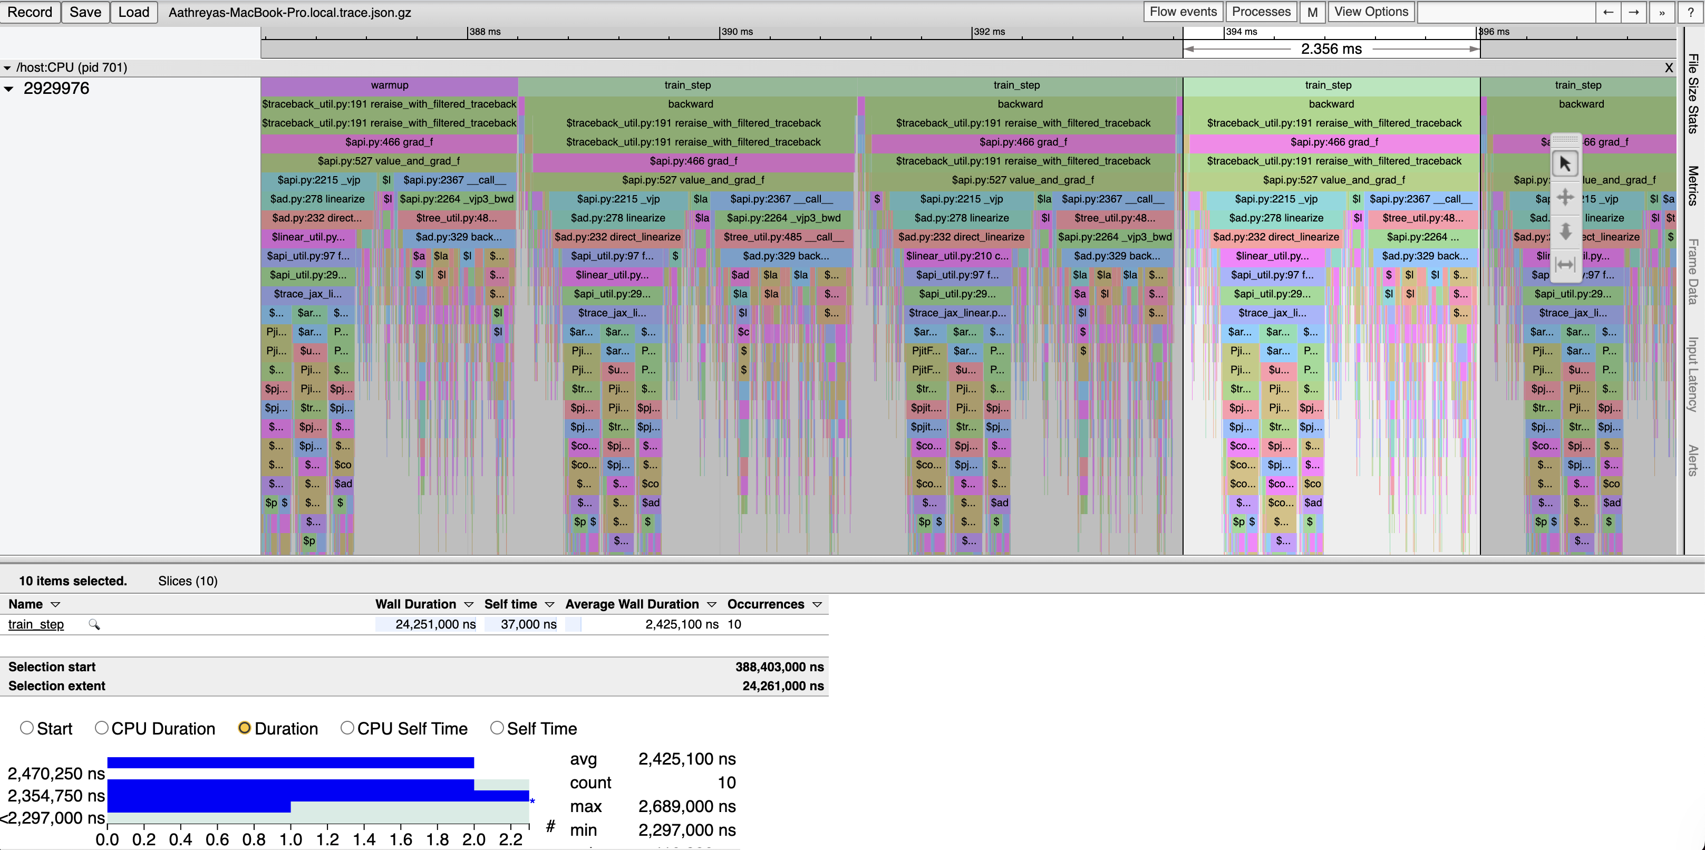Open the help question mark button

1690,12
